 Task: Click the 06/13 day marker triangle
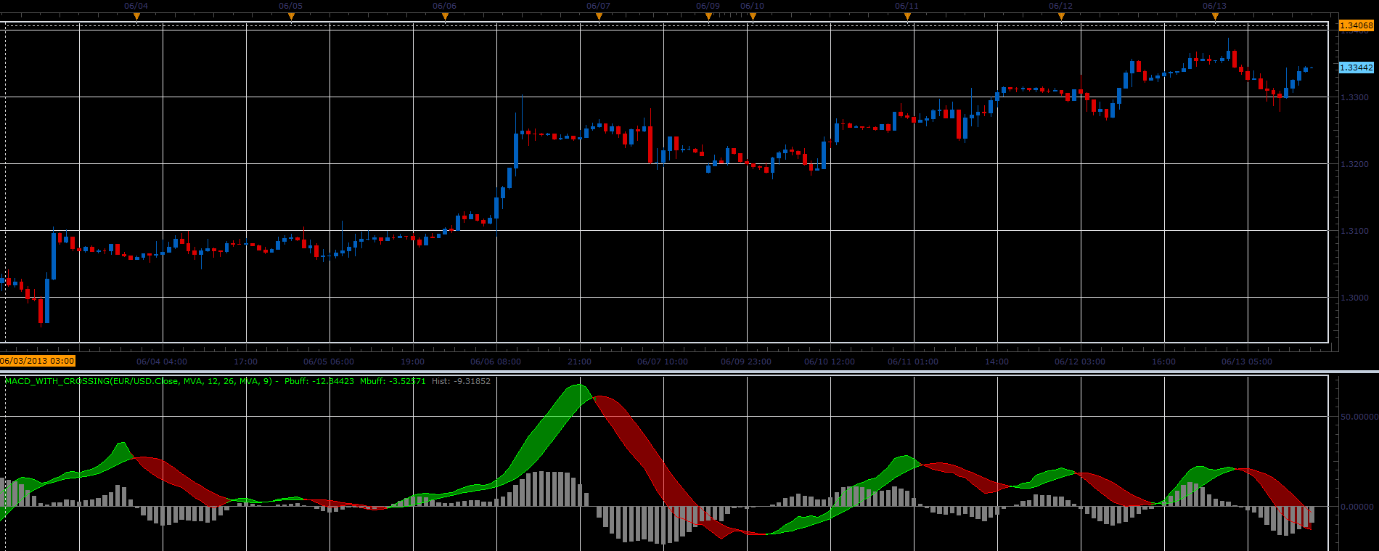pyautogui.click(x=1215, y=17)
